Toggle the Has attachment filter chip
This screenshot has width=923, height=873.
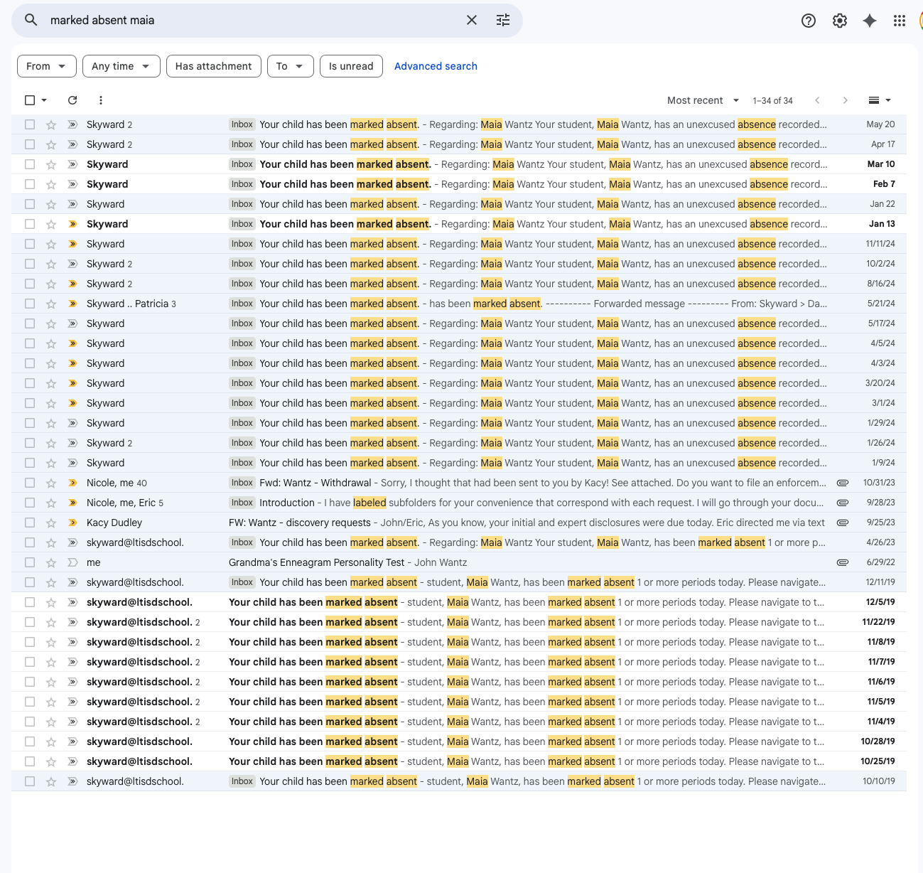213,66
